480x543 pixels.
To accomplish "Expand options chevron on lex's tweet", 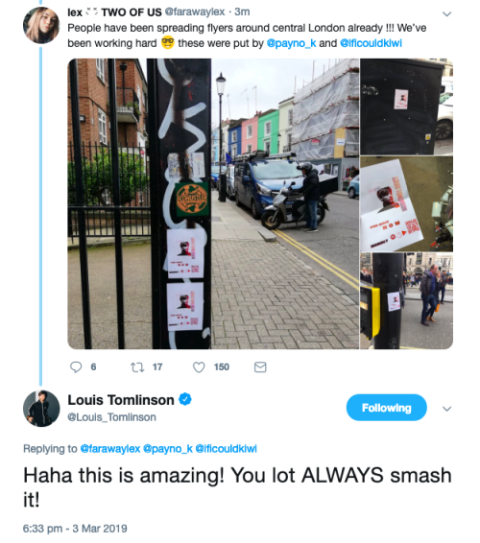I will [446, 14].
